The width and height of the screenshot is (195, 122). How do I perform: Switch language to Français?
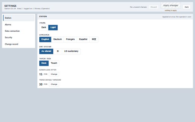(70, 39)
